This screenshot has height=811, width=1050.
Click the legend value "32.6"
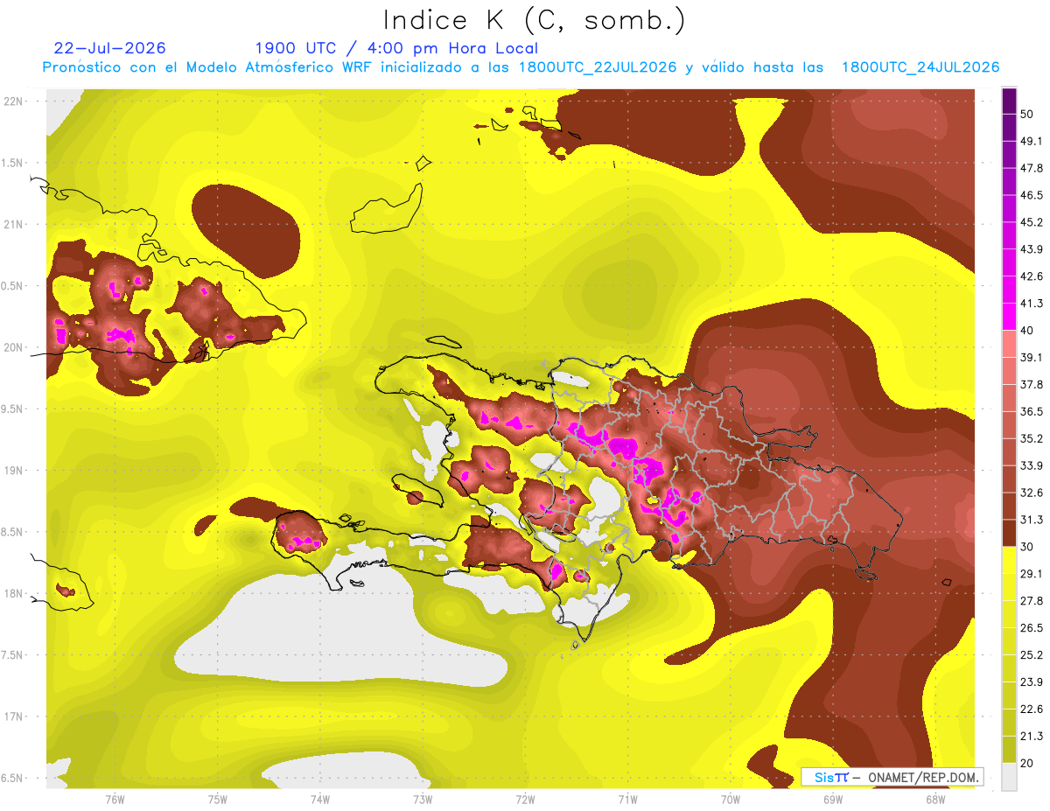click(1032, 493)
